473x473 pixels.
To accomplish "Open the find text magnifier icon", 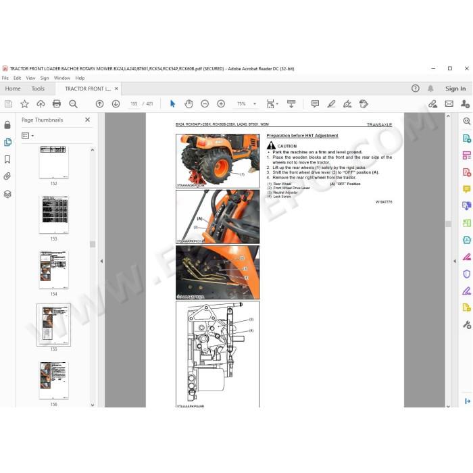I will point(73,104).
